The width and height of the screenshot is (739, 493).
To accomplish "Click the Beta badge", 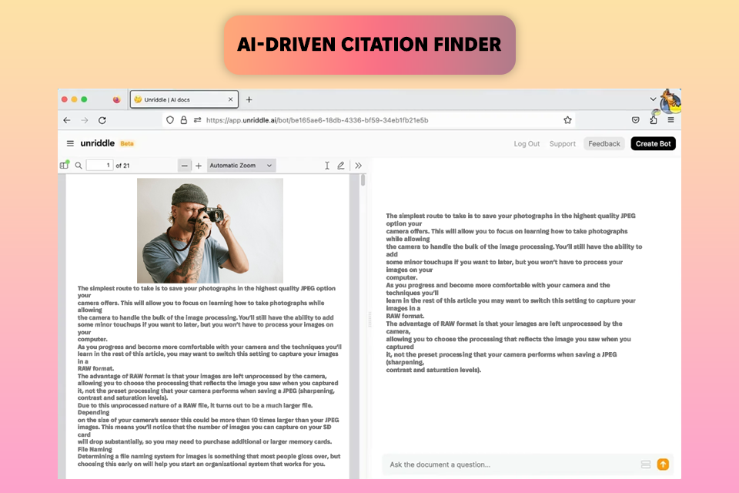I will [127, 144].
